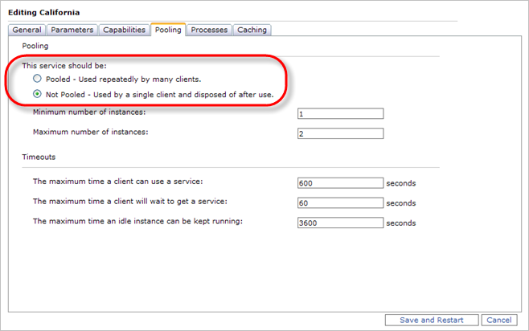
Task: Click the 'Pooling' section heading in the panel
Action: click(x=35, y=46)
